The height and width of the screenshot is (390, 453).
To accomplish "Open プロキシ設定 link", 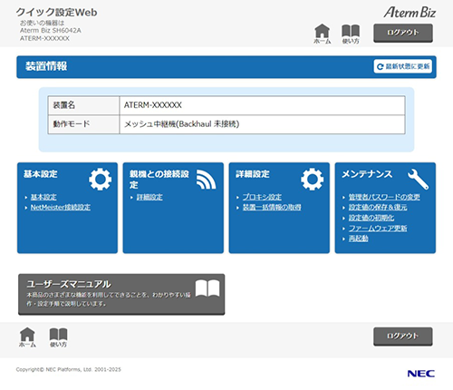I will 262,197.
